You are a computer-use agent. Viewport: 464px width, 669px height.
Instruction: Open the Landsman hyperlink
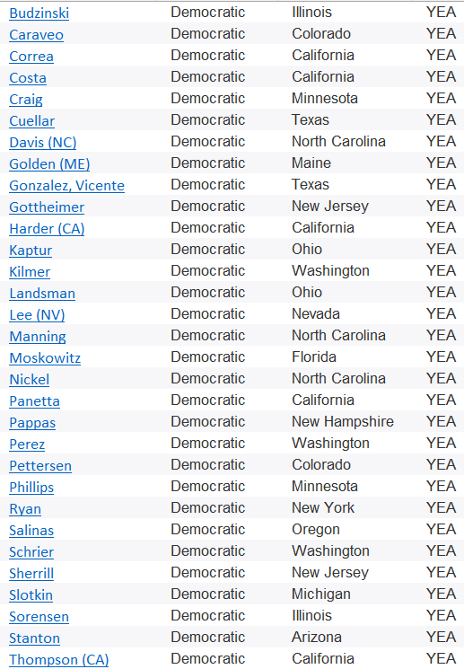42,294
